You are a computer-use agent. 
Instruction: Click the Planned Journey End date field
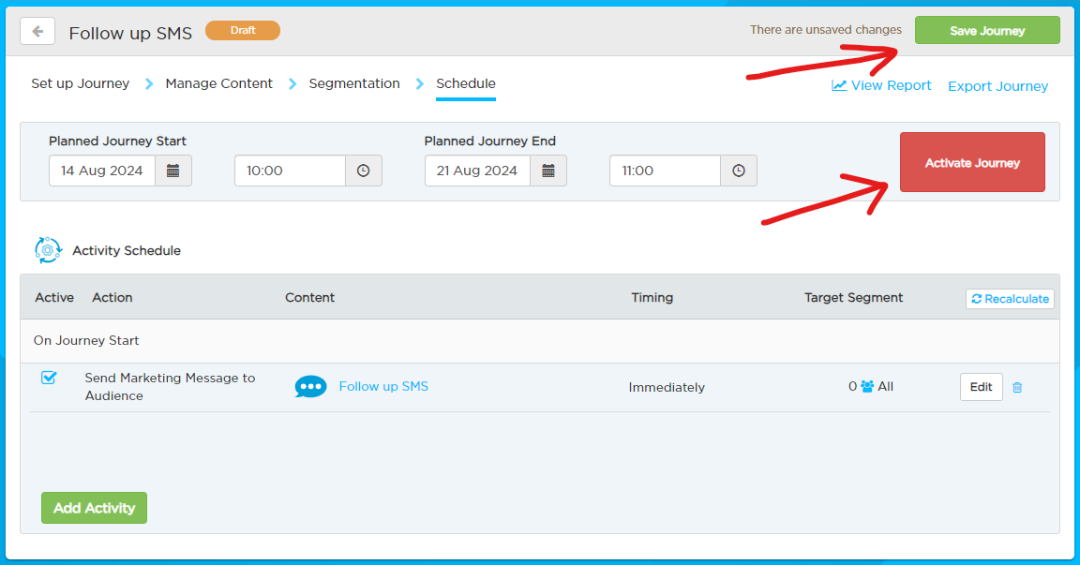pos(477,171)
